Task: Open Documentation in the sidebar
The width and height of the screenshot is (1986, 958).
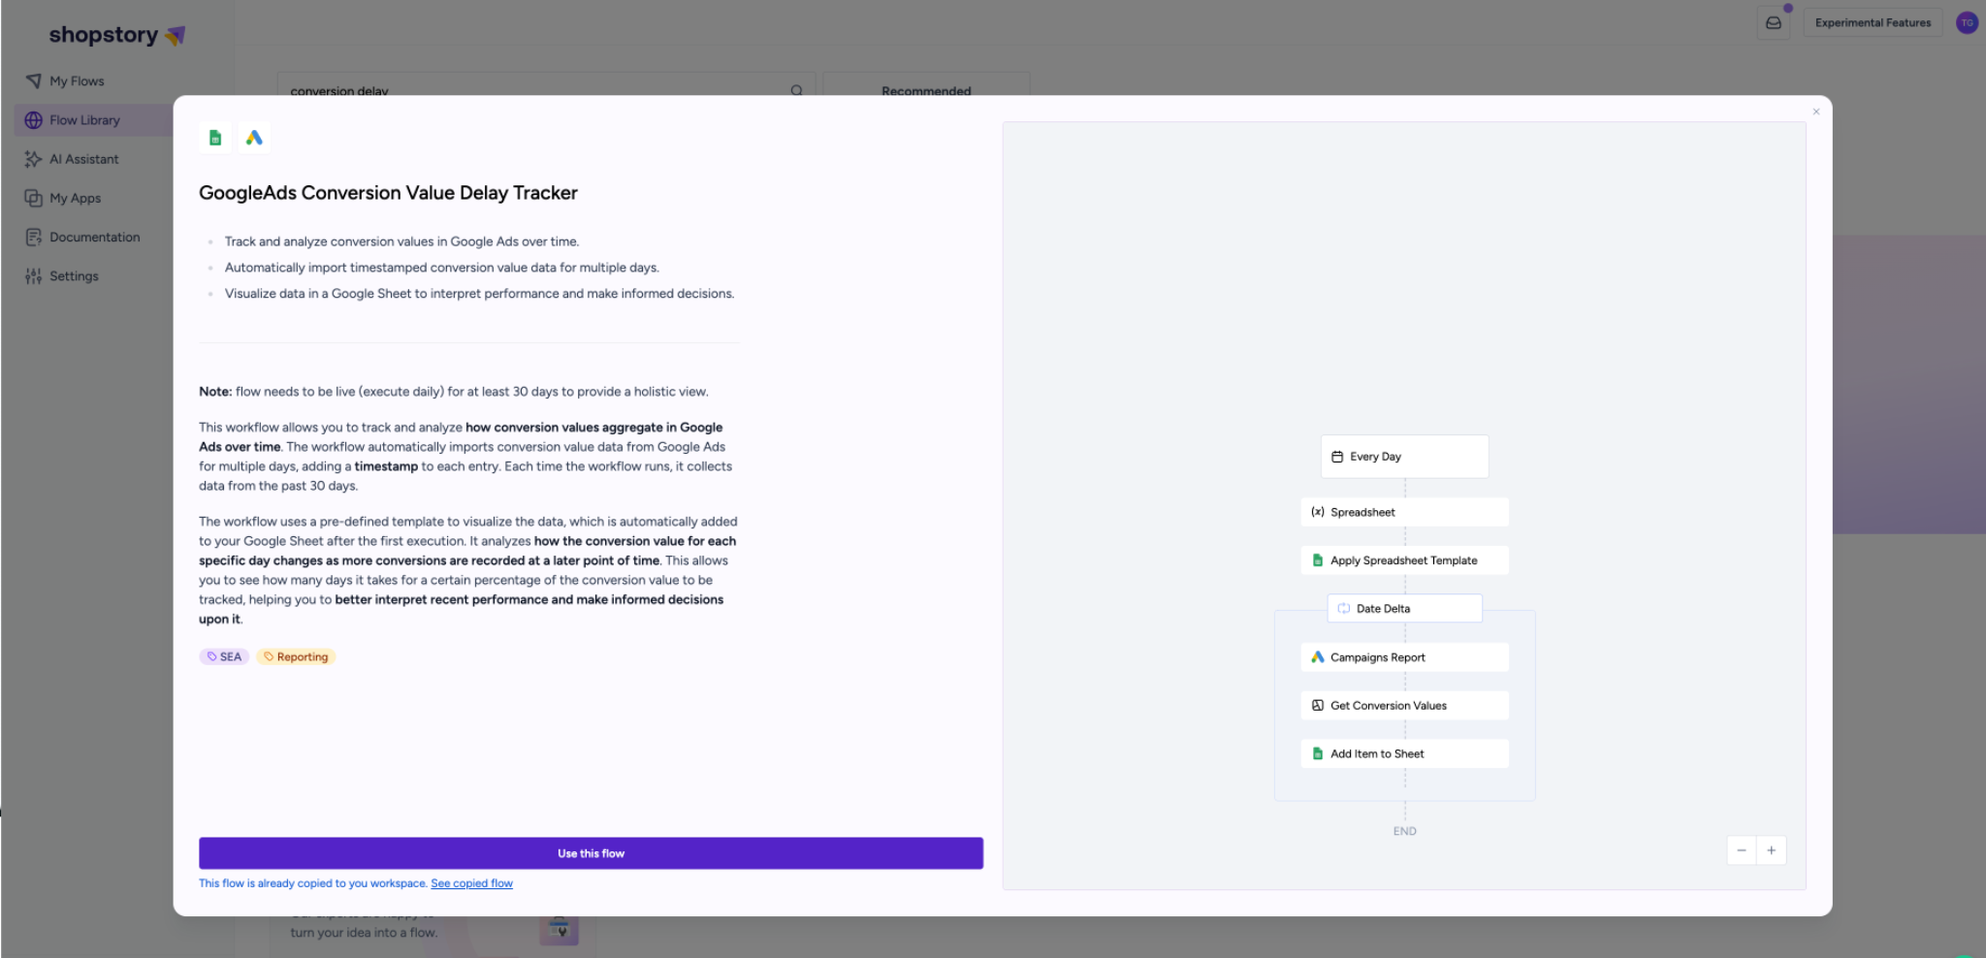Action: point(95,237)
